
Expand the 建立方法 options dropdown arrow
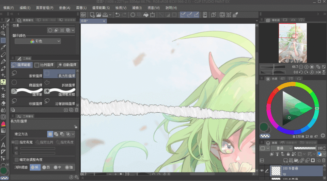pos(73,134)
